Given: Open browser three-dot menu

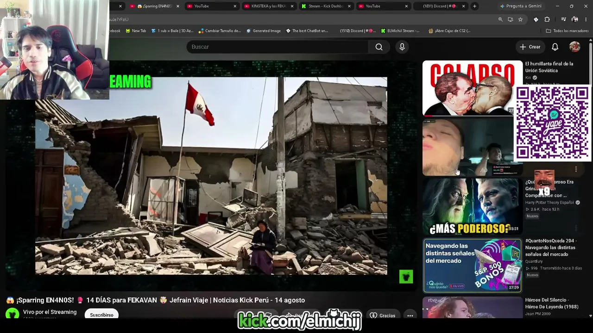Looking at the screenshot, I should [586, 19].
